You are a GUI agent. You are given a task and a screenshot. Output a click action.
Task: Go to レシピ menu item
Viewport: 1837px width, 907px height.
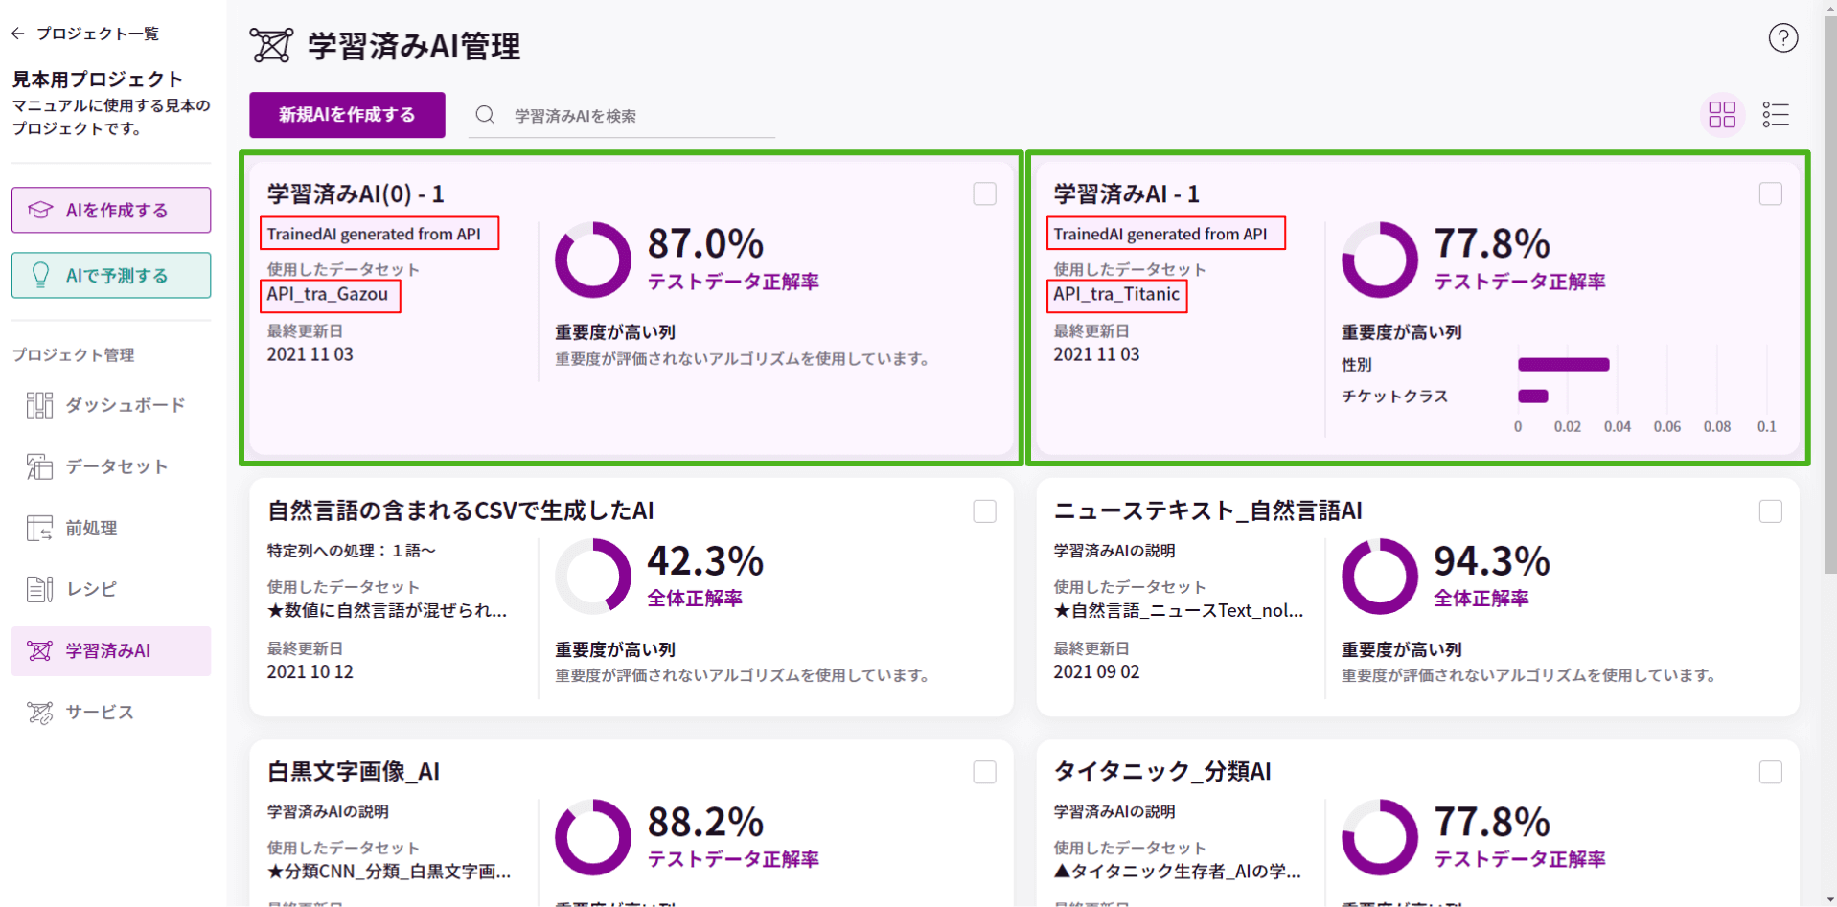111,589
